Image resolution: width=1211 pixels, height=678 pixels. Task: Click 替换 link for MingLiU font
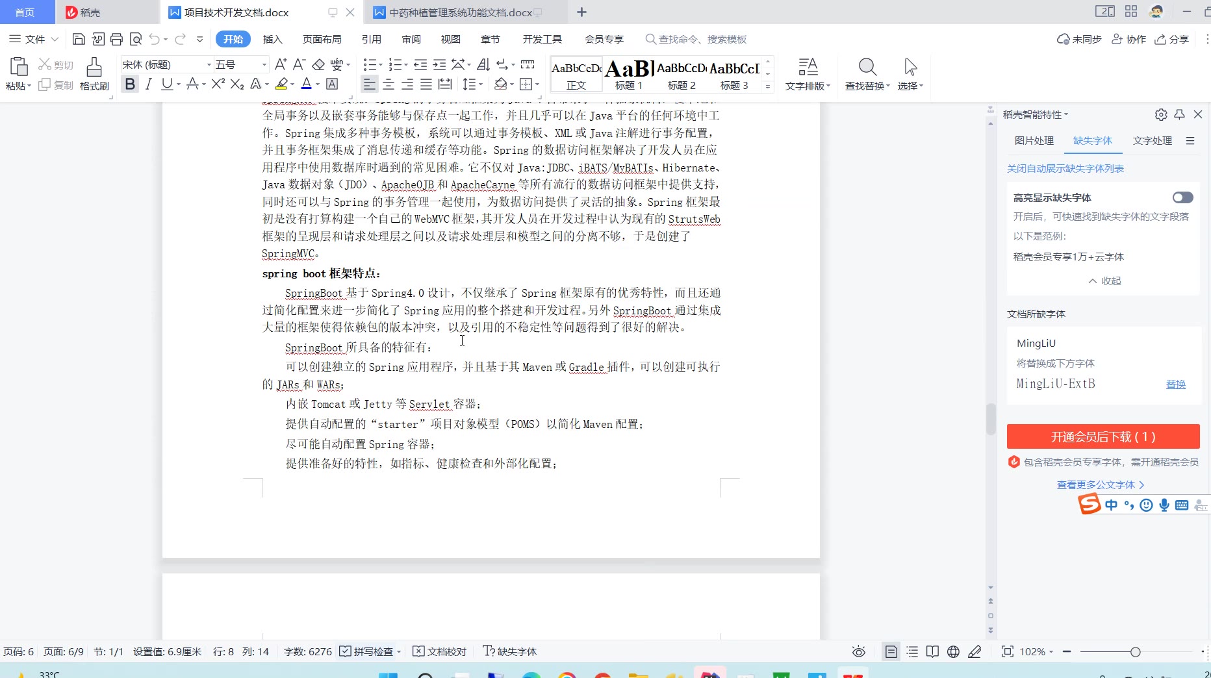[x=1176, y=384]
